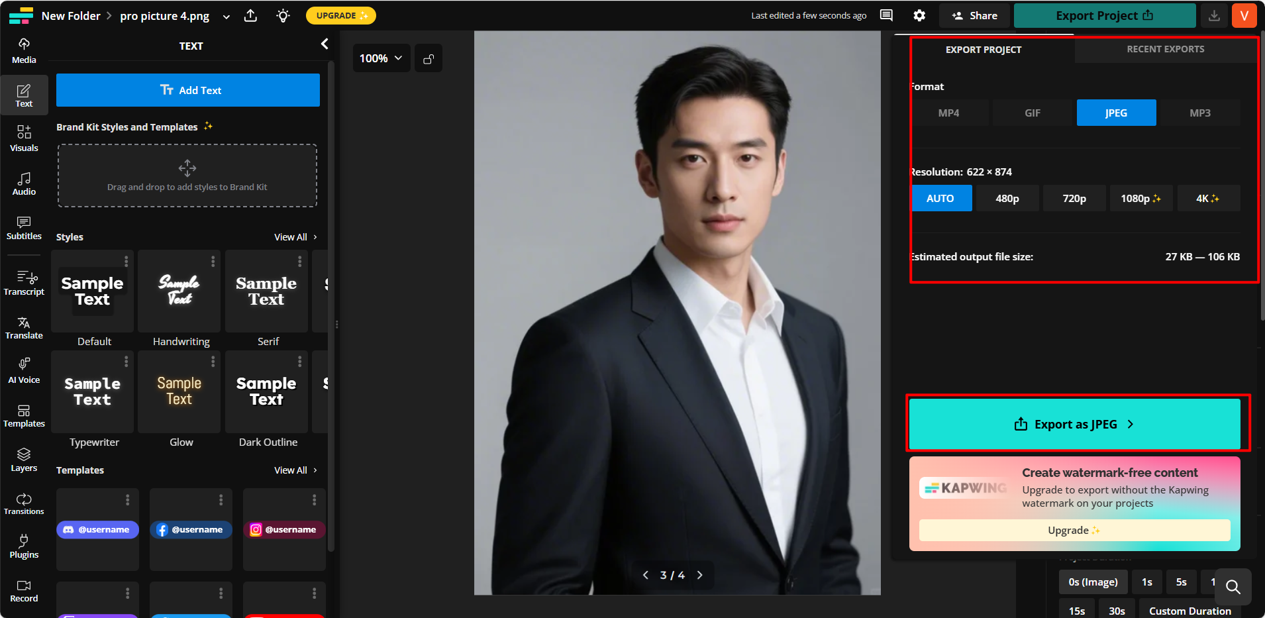Go to the next image page

click(x=699, y=575)
